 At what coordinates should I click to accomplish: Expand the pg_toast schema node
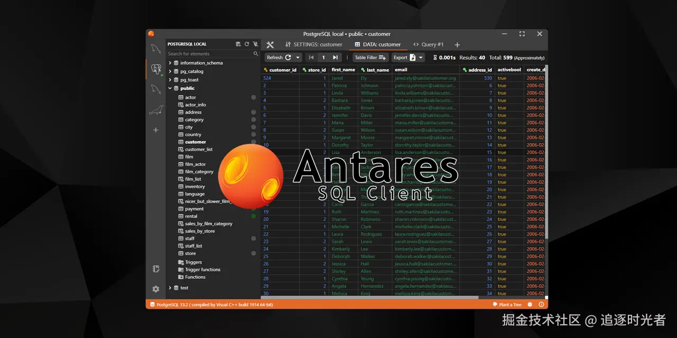[170, 80]
